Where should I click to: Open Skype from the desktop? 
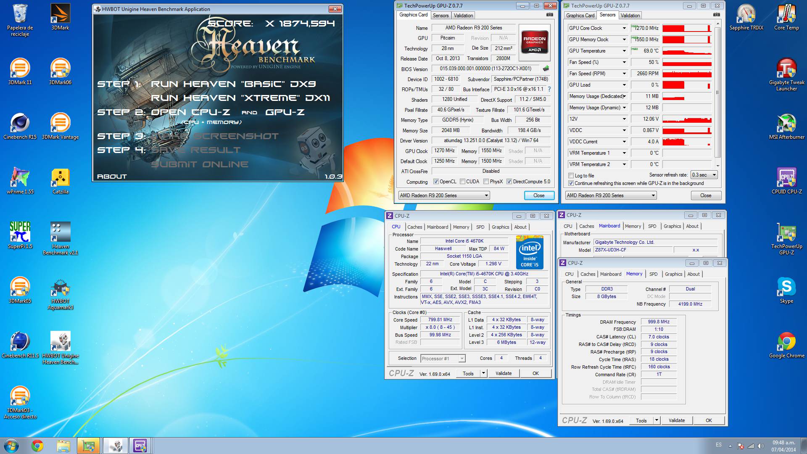[786, 290]
